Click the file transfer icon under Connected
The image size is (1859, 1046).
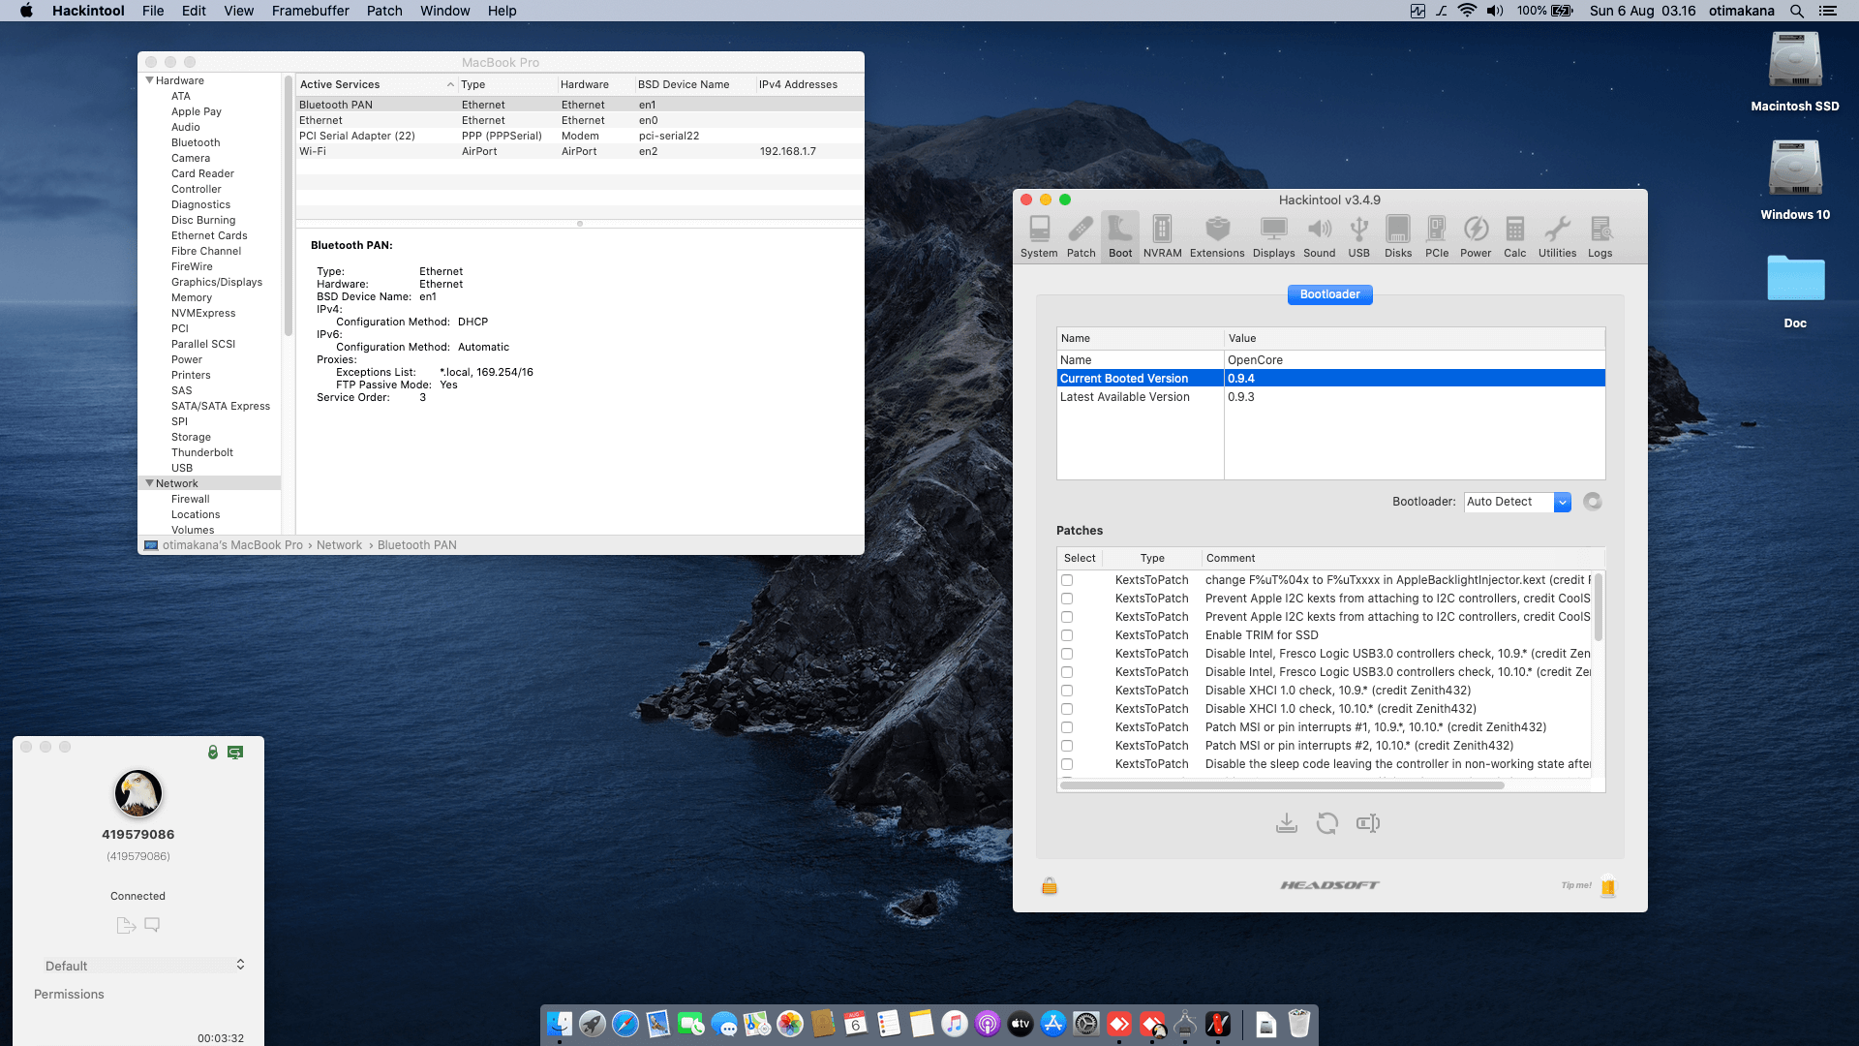[x=126, y=925]
